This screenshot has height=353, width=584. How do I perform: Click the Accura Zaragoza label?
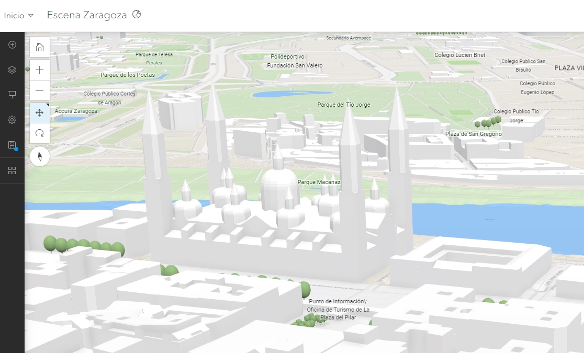pyautogui.click(x=76, y=111)
